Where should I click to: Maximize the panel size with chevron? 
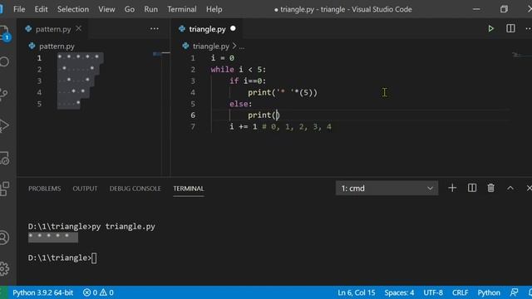pyautogui.click(x=510, y=188)
